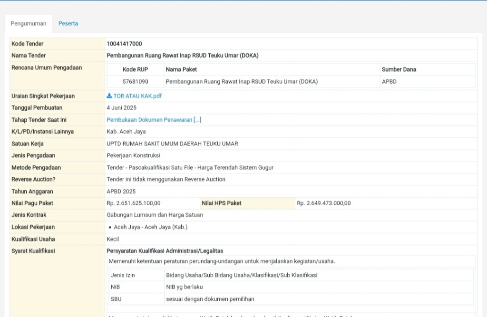Click the Nilai HPS Paket label

click(222, 203)
